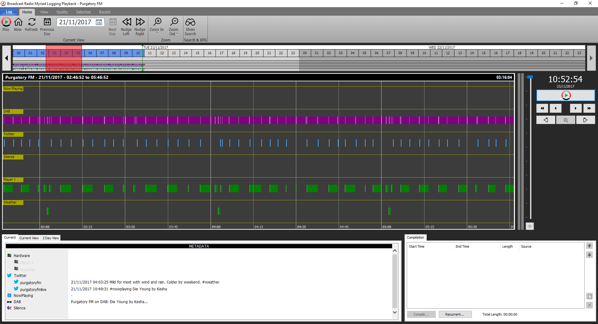Image resolution: width=598 pixels, height=324 pixels.
Task: Click the Recurrent button
Action: pyautogui.click(x=455, y=314)
